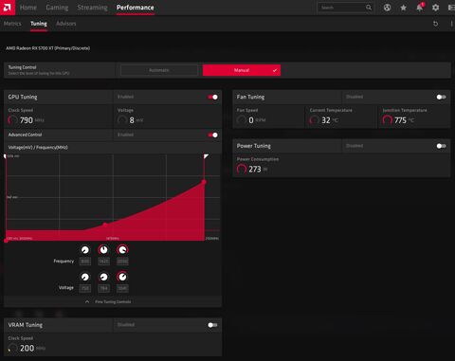Open the web browser globe icon
The image size is (455, 361).
387,8
